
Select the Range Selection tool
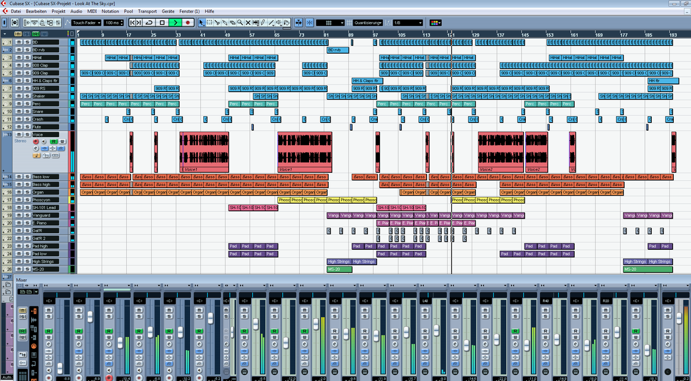point(210,22)
